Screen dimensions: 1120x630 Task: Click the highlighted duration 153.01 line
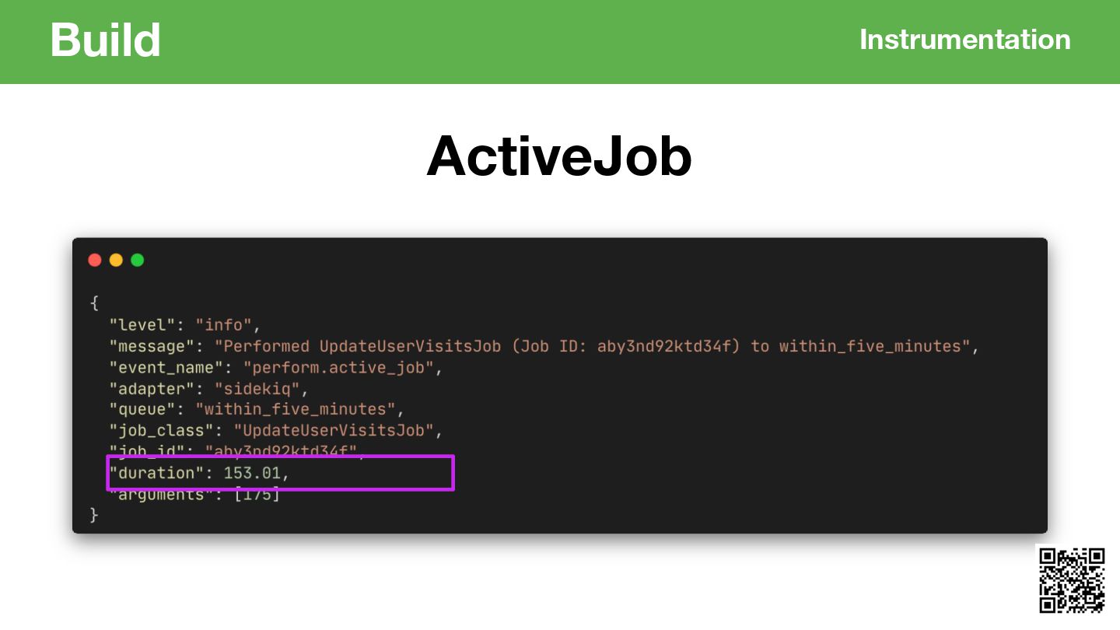click(x=280, y=473)
